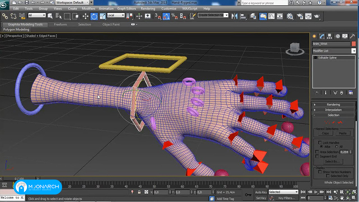Click the Polygon Modeling panel label
This screenshot has height=202, width=359.
tap(16, 29)
